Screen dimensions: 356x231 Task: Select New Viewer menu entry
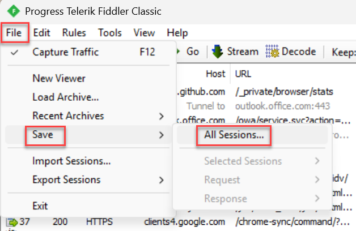(59, 79)
